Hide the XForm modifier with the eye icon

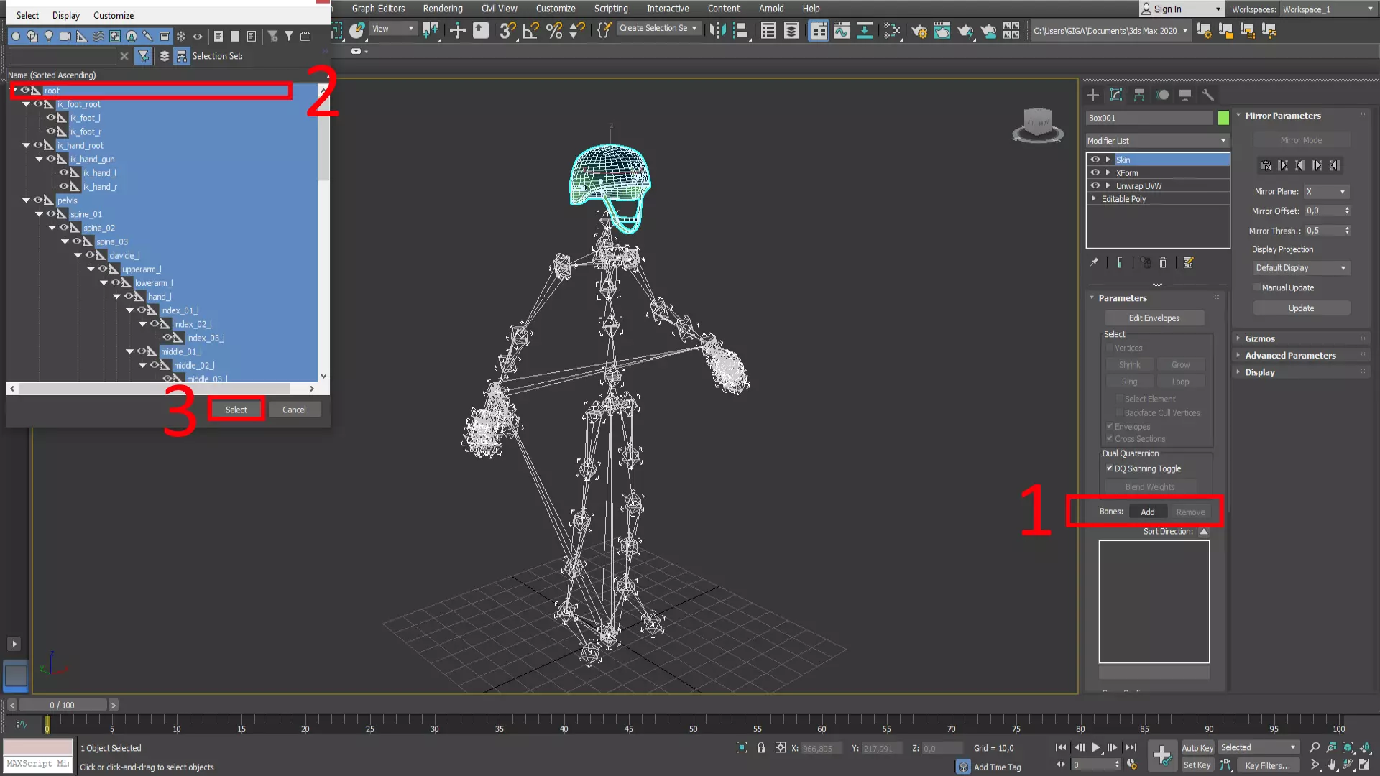1095,172
